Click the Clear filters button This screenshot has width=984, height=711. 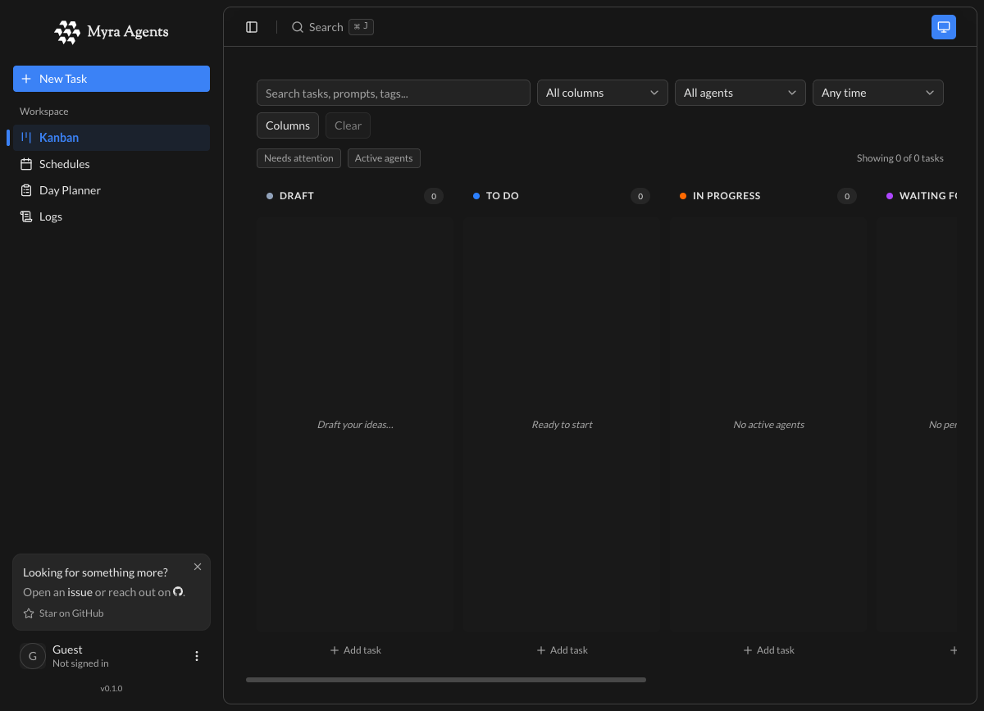coord(348,125)
